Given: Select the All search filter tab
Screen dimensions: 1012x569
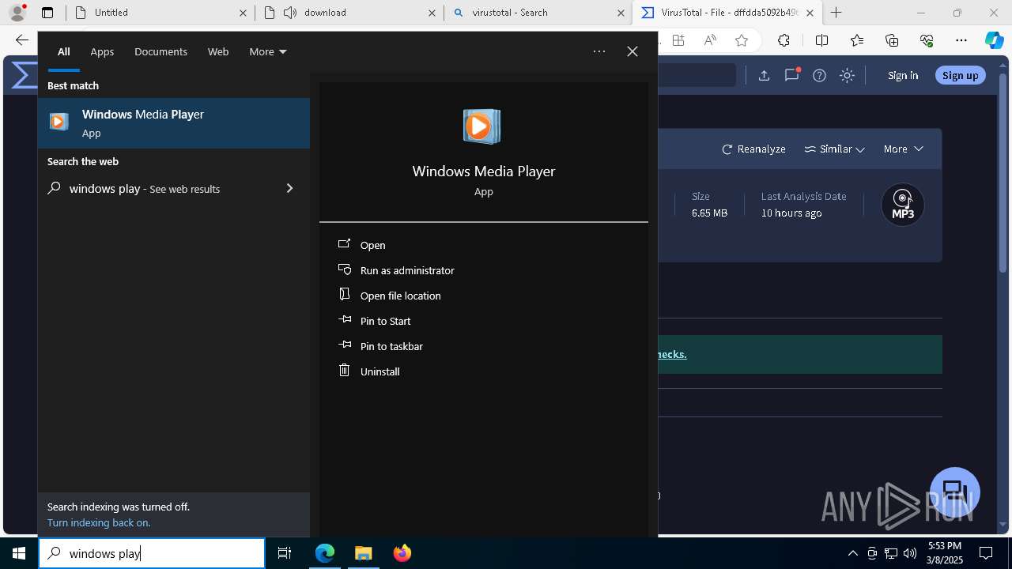Looking at the screenshot, I should point(63,51).
